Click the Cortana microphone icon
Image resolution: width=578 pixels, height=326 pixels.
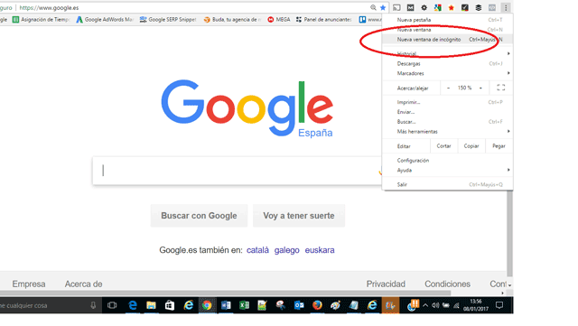pyautogui.click(x=93, y=305)
